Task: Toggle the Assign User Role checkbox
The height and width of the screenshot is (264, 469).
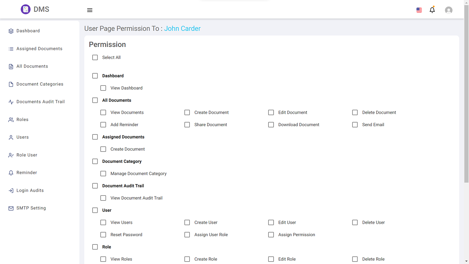Action: (x=187, y=235)
